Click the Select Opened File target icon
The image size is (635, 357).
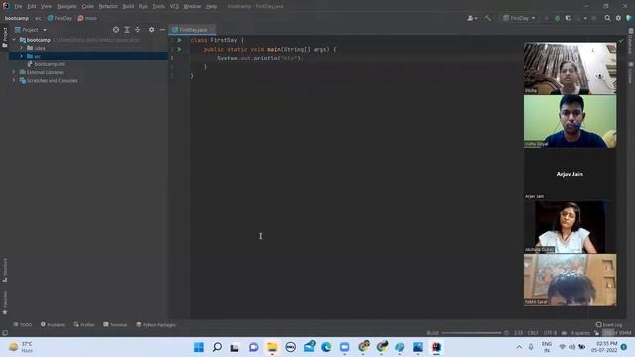[x=116, y=30]
